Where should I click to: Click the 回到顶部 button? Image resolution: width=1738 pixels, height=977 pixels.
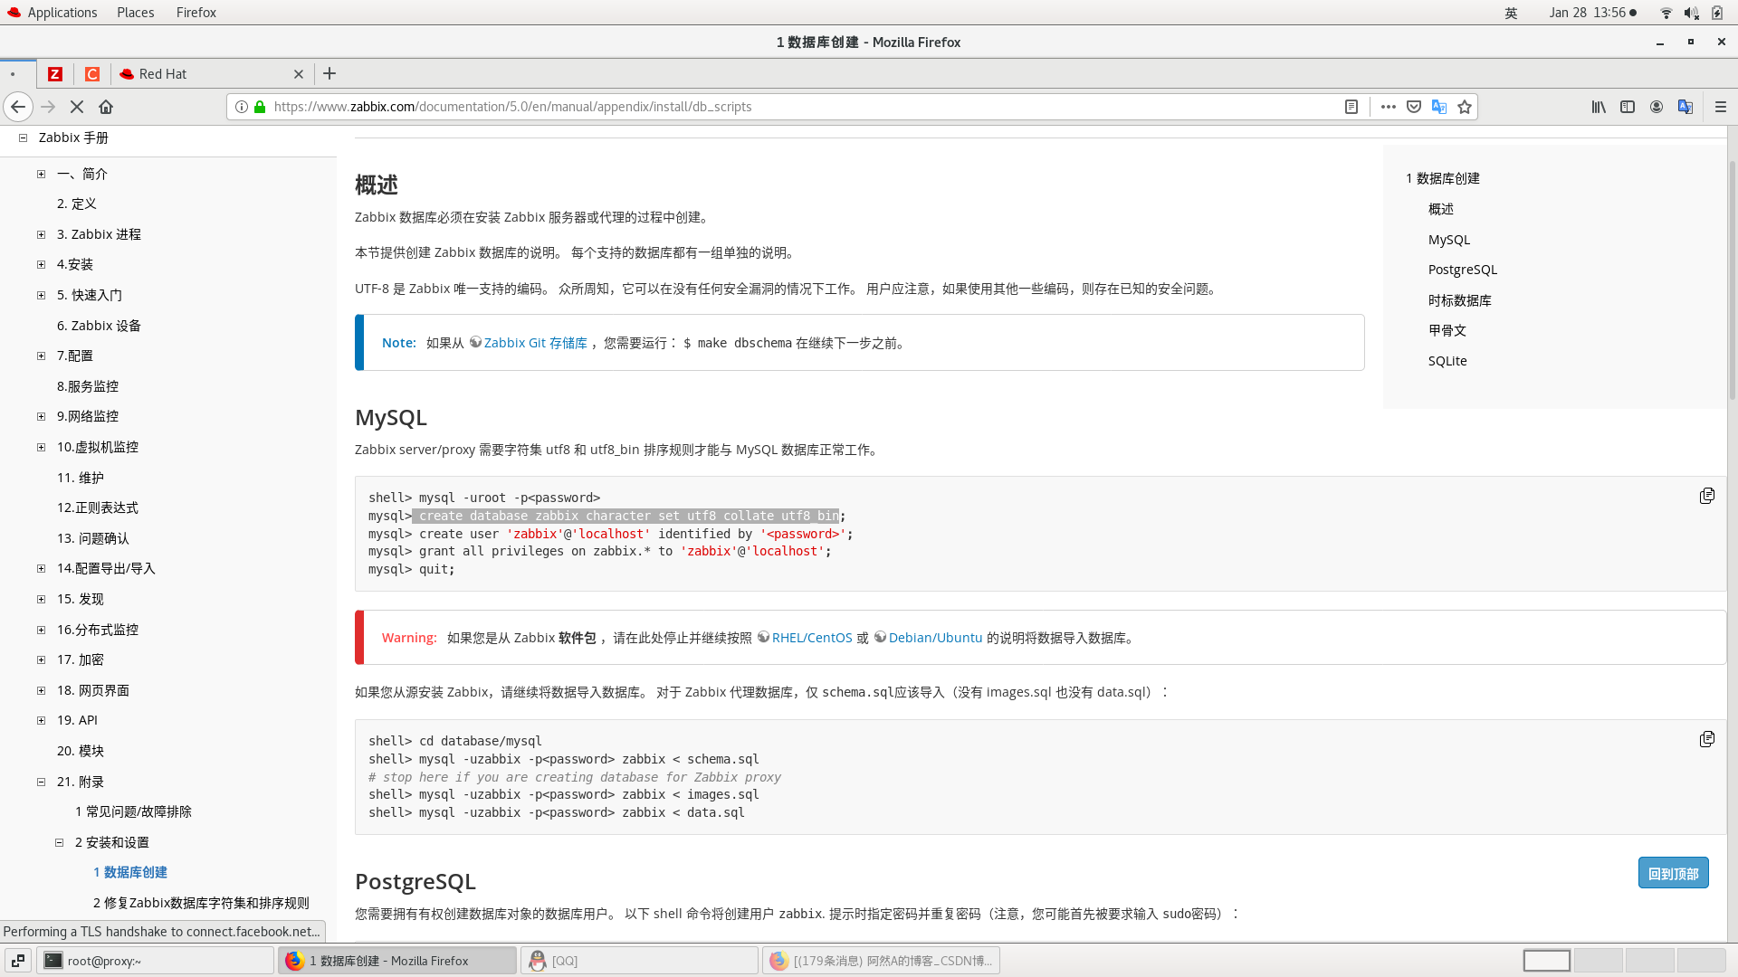point(1673,873)
